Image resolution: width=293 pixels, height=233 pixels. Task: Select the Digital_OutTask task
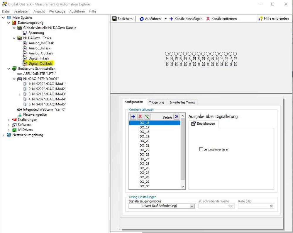tap(40, 64)
